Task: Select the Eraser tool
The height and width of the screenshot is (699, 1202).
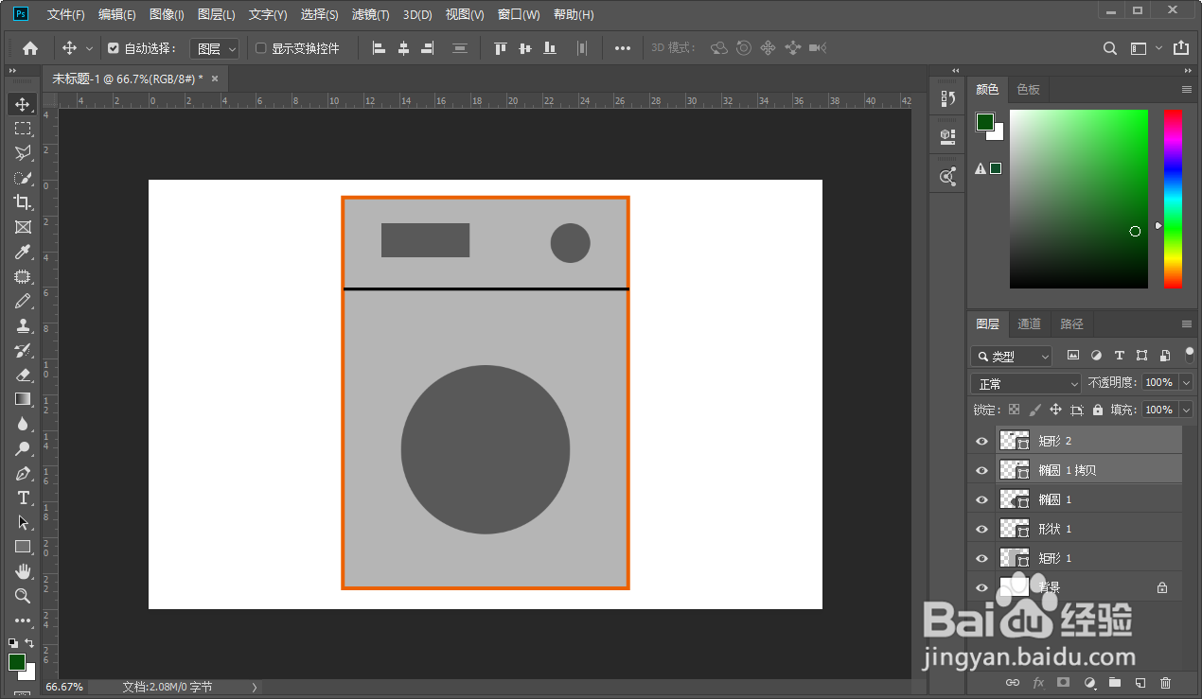Action: (23, 375)
